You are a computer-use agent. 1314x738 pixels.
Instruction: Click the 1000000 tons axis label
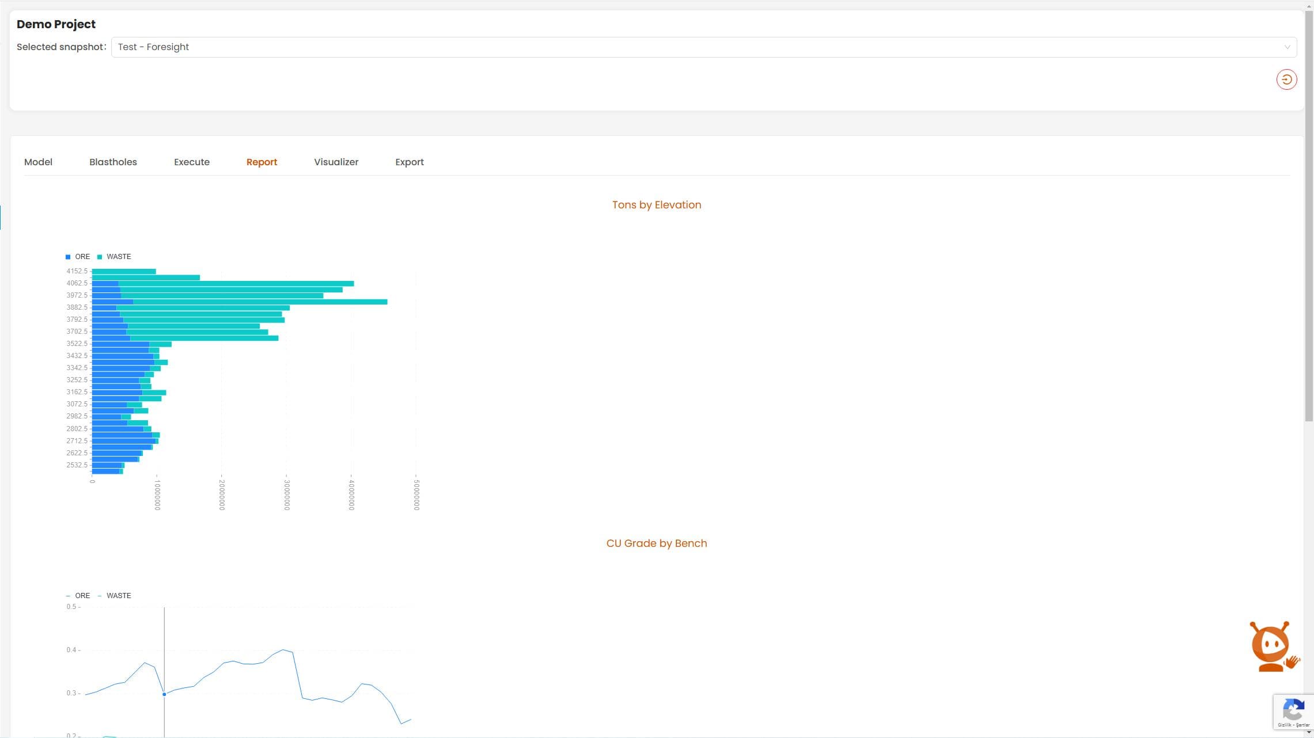pyautogui.click(x=157, y=495)
